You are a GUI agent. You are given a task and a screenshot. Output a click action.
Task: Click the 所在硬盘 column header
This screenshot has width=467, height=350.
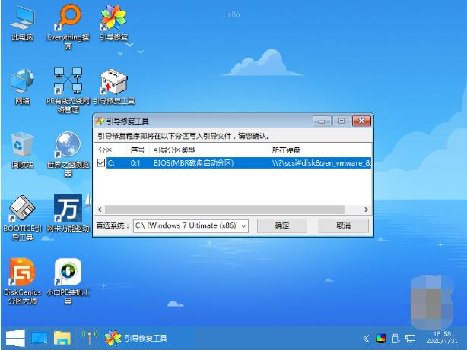click(x=287, y=150)
